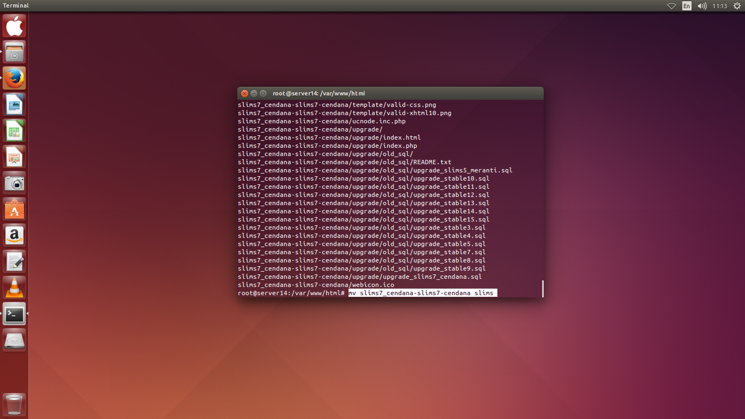Click the upgrade_stable15.sql line
The height and width of the screenshot is (419, 745).
point(364,219)
